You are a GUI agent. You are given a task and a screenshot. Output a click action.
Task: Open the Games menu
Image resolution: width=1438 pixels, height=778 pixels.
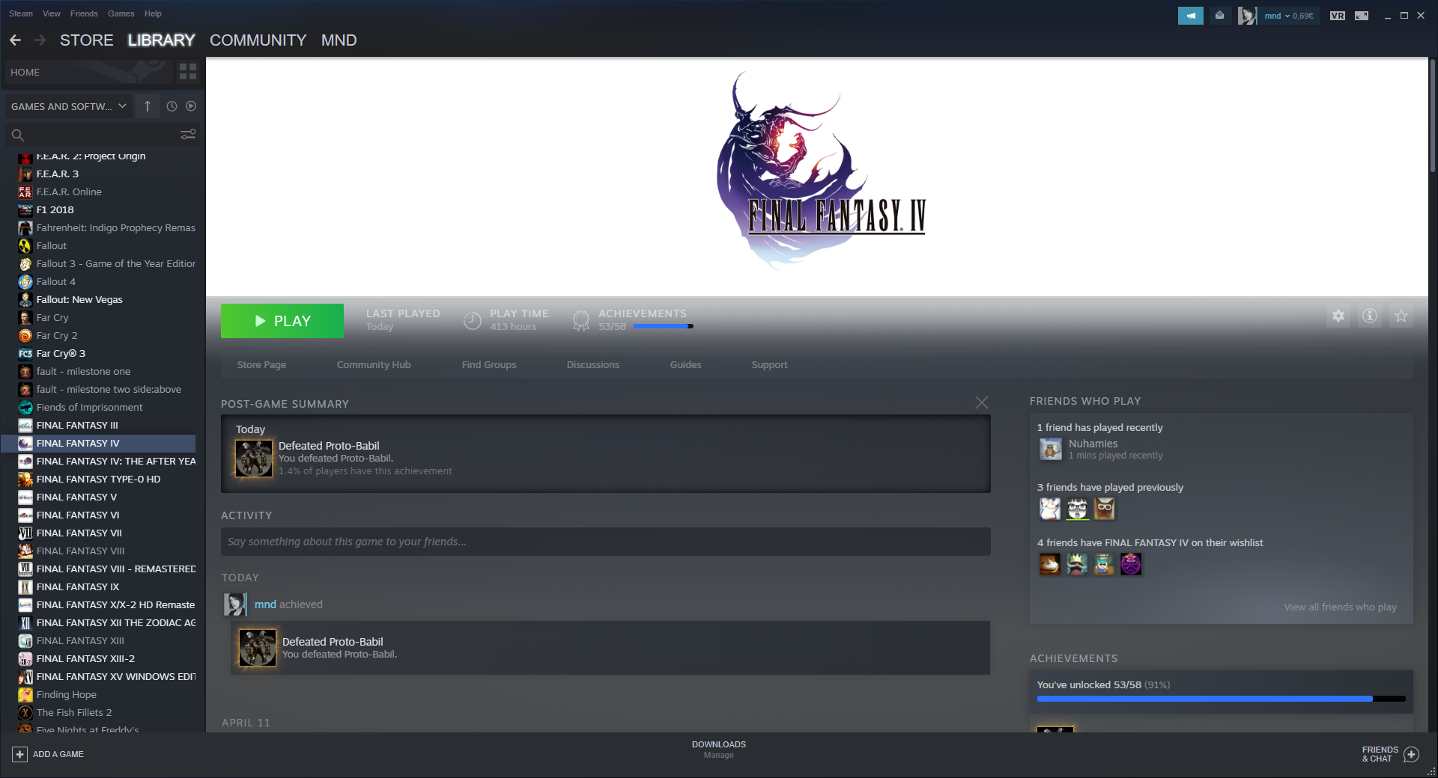[x=121, y=13]
